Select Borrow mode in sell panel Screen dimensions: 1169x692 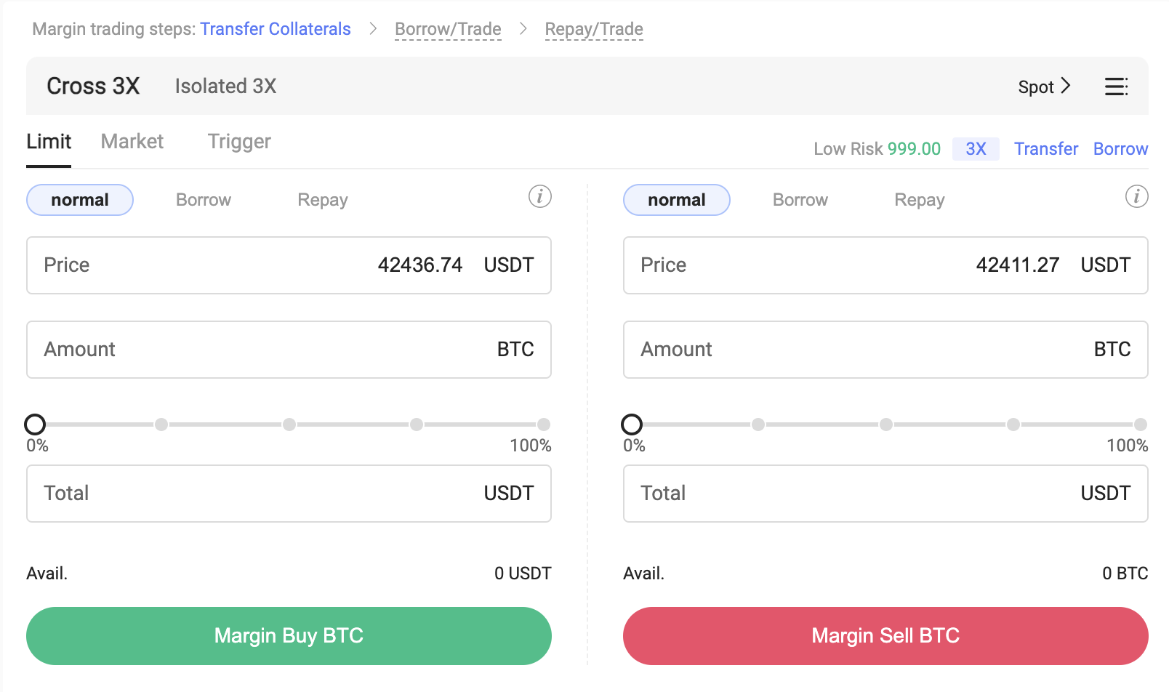pos(800,200)
